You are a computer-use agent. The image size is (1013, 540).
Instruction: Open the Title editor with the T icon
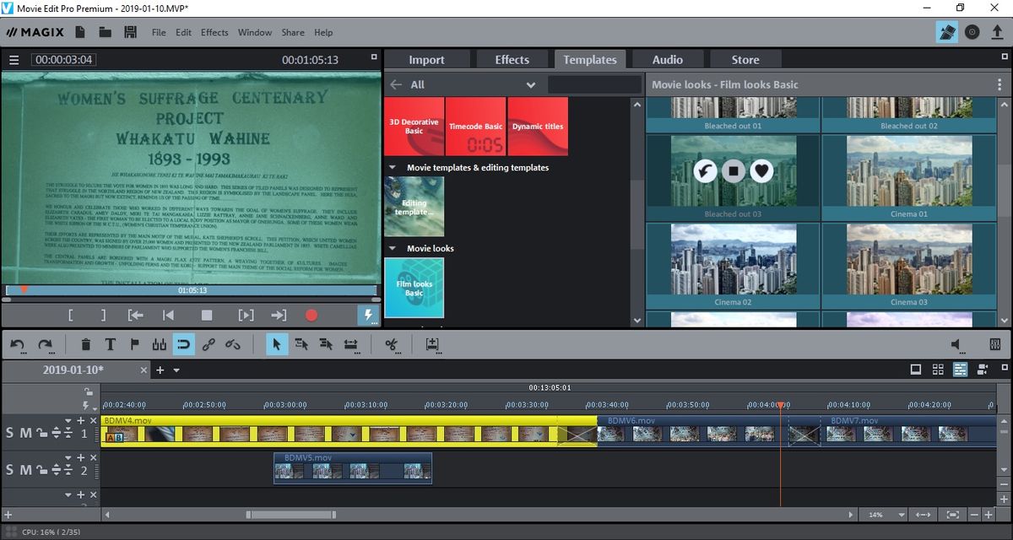pos(111,344)
